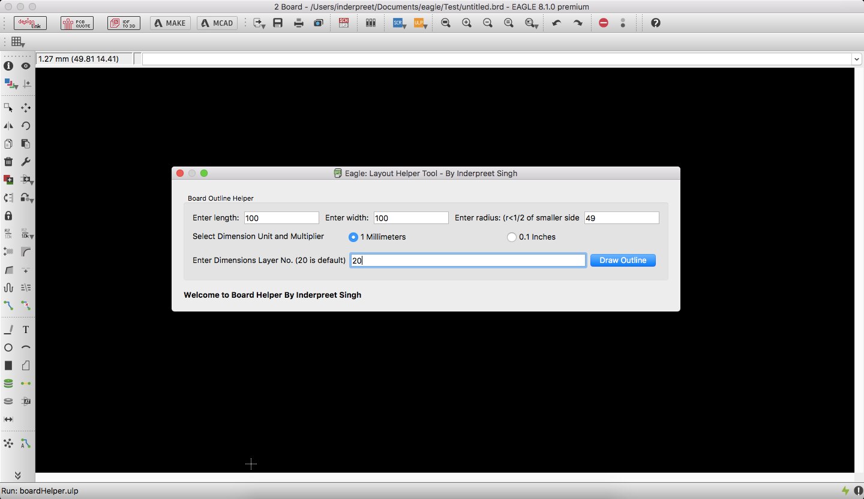This screenshot has height=499, width=864.
Task: Click the Draw Outline button
Action: click(623, 261)
